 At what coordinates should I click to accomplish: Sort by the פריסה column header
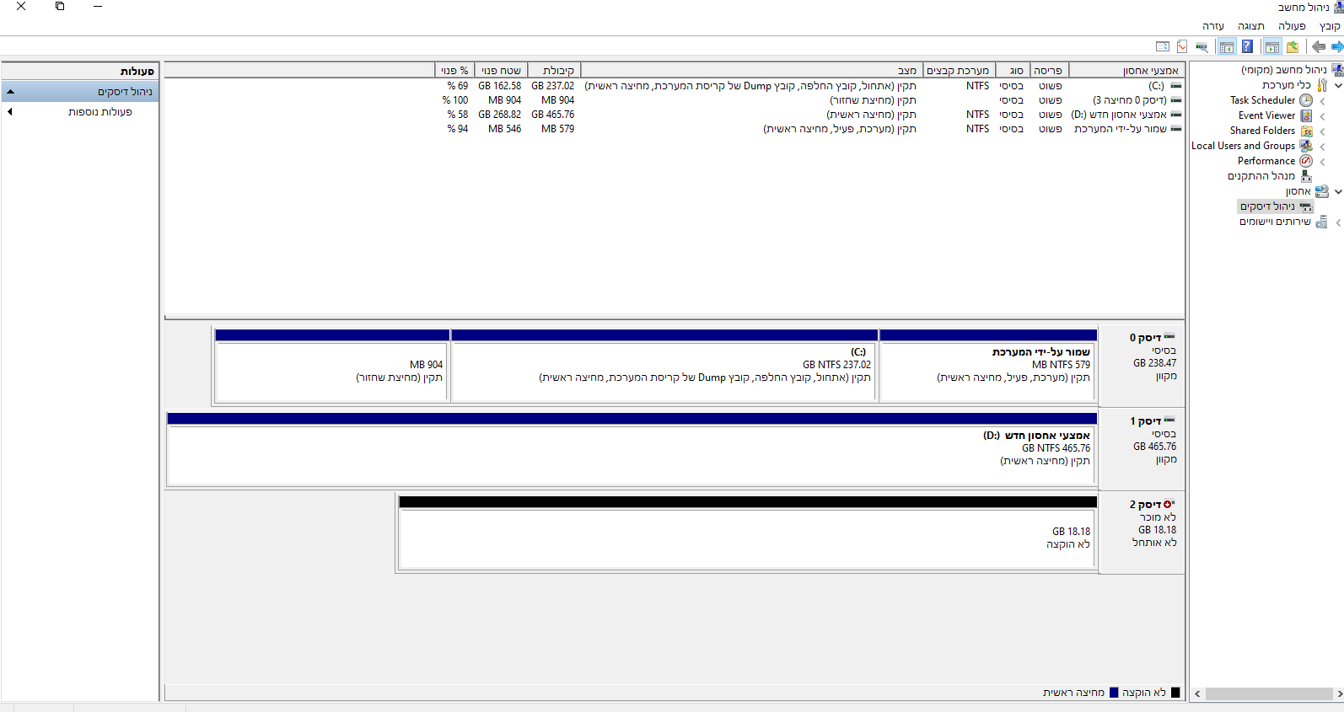coord(1049,71)
